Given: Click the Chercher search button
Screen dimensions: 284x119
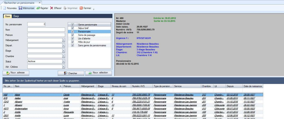Looking at the screenshot, I should click(x=71, y=73).
